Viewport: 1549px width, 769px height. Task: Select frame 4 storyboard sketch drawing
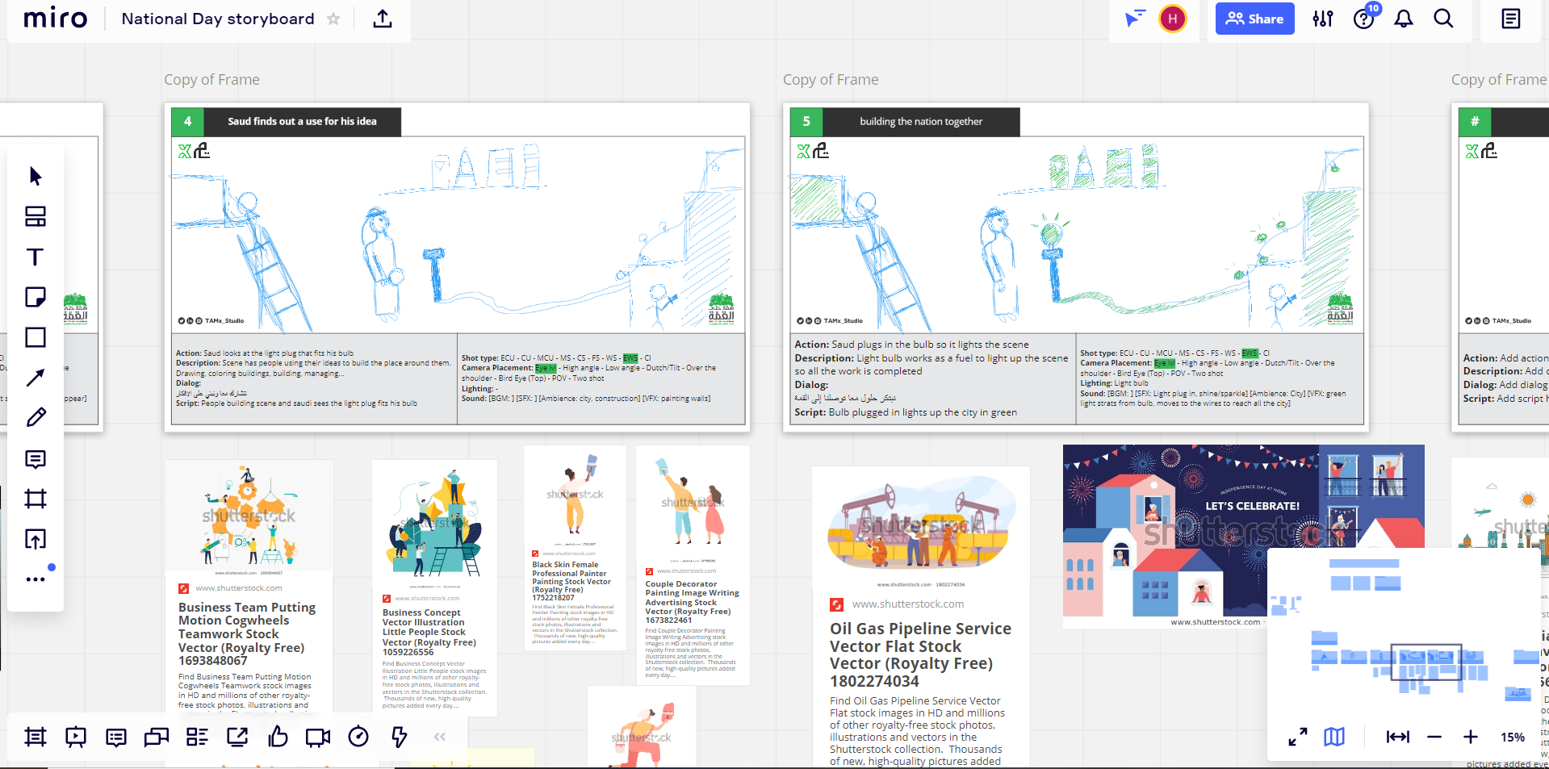pyautogui.click(x=458, y=234)
